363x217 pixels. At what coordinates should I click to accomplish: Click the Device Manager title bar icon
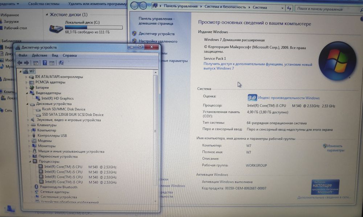18,47
